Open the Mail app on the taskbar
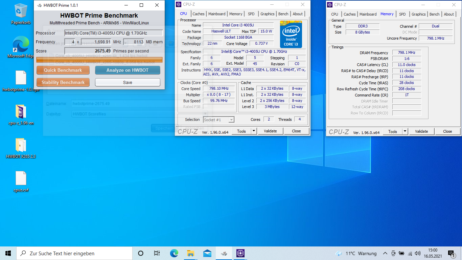Image resolution: width=462 pixels, height=260 pixels. coord(207,253)
